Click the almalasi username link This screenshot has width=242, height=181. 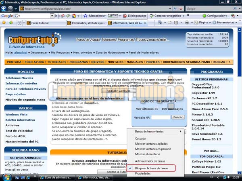click(x=21, y=52)
